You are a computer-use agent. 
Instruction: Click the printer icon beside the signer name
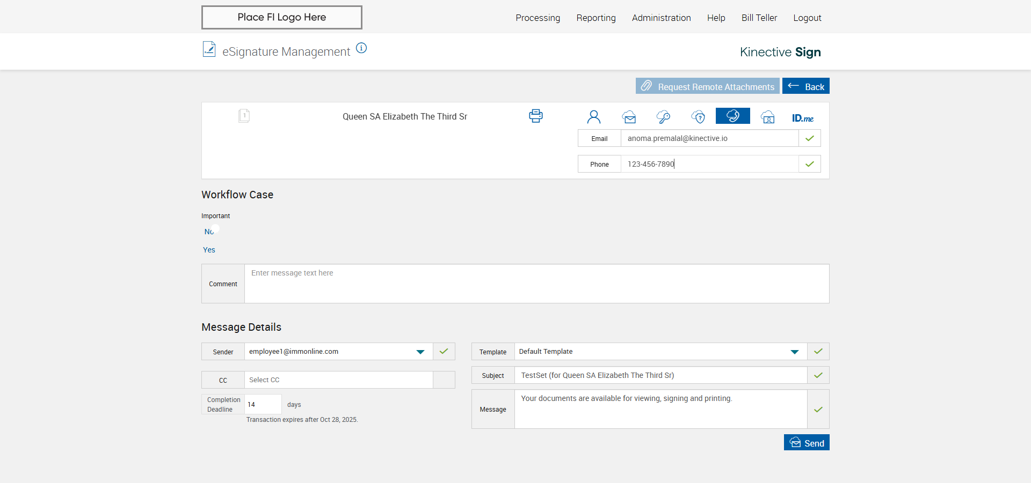pos(535,116)
